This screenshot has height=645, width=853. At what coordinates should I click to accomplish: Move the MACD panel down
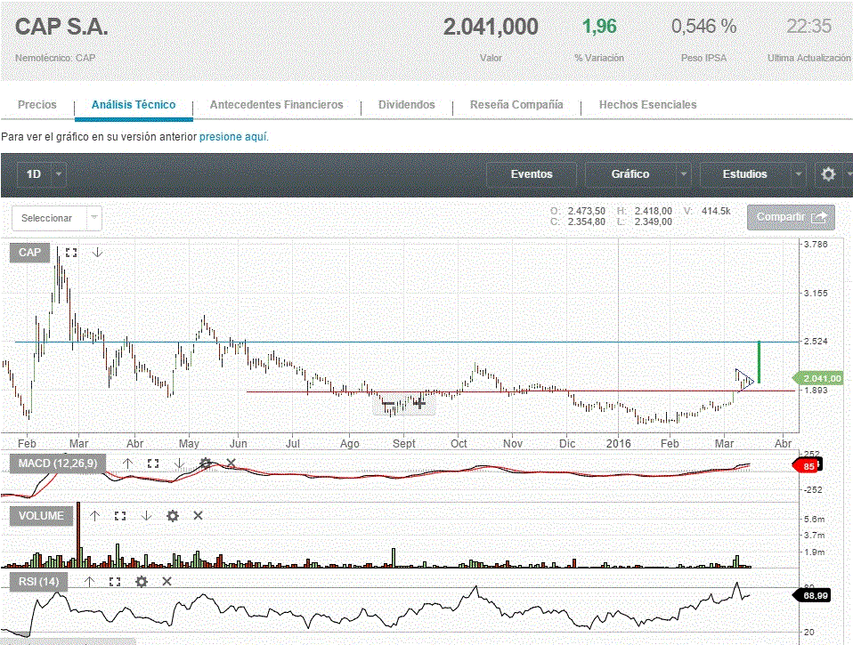[179, 464]
